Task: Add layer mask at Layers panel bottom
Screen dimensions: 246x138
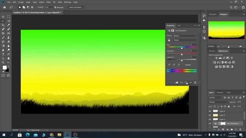Action: tap(223, 130)
